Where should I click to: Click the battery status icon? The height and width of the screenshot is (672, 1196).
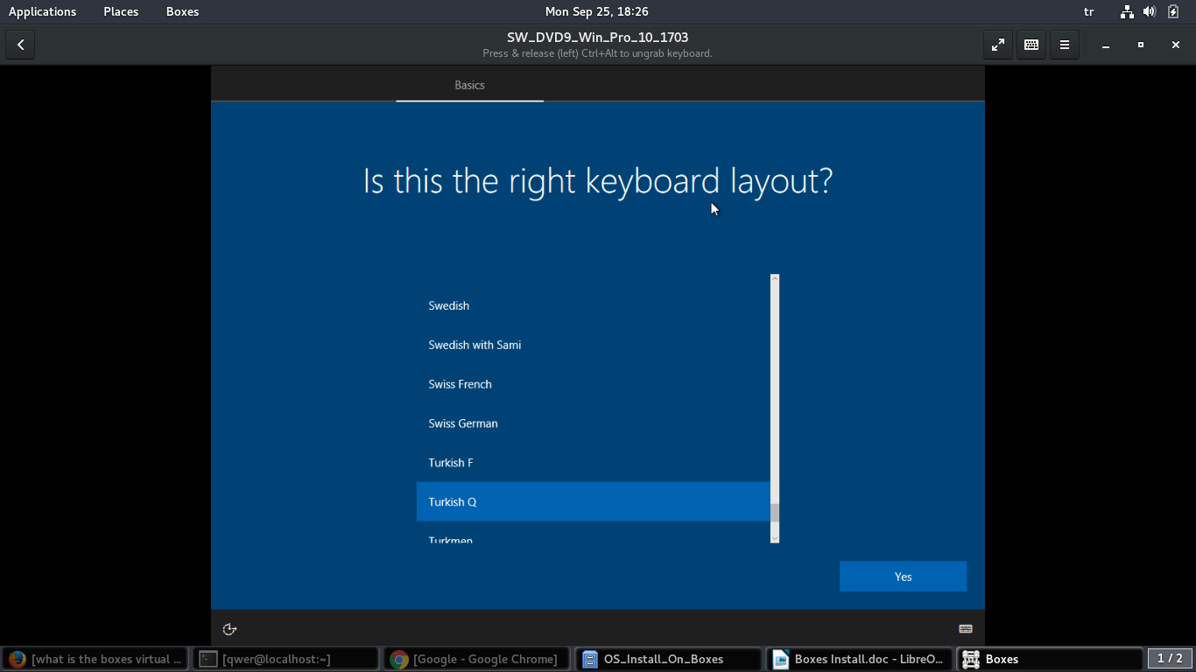tap(1173, 11)
